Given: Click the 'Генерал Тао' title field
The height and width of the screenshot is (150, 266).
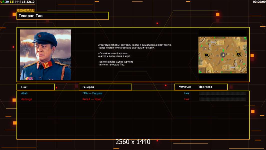Looking at the screenshot, I should pyautogui.click(x=63, y=16).
